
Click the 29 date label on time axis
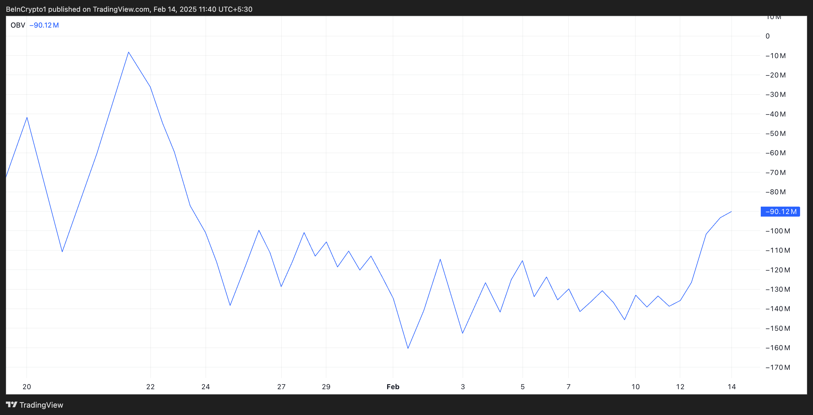[x=326, y=387]
